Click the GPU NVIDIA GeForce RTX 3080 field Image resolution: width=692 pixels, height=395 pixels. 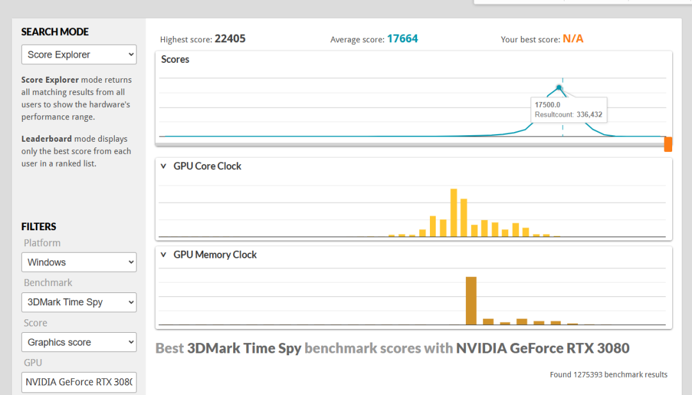tap(79, 382)
